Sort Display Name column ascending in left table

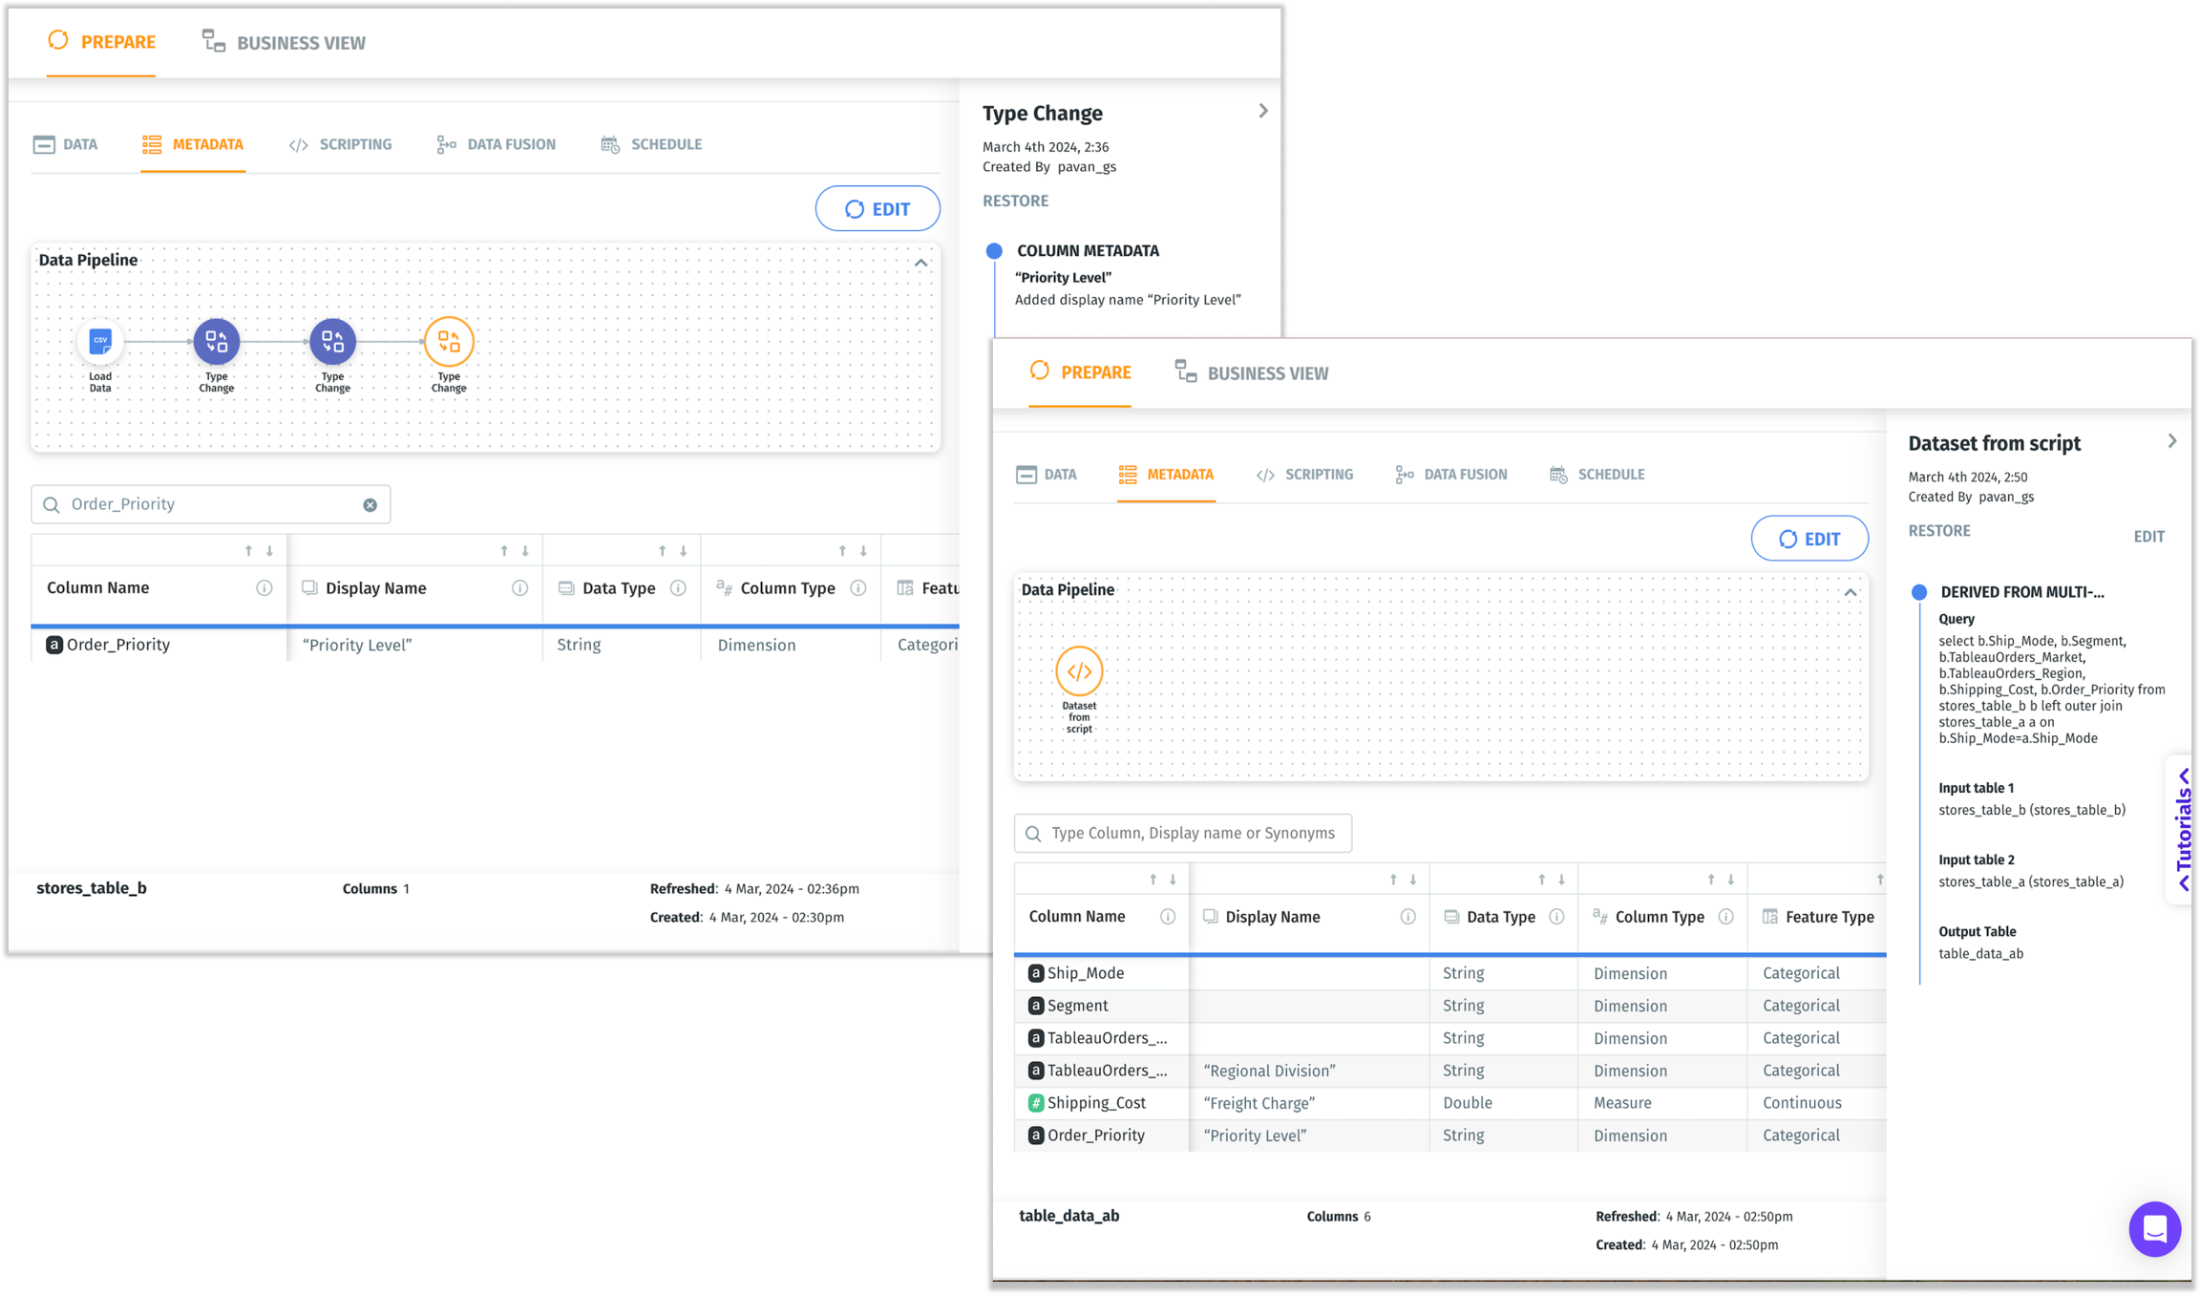[x=504, y=551]
